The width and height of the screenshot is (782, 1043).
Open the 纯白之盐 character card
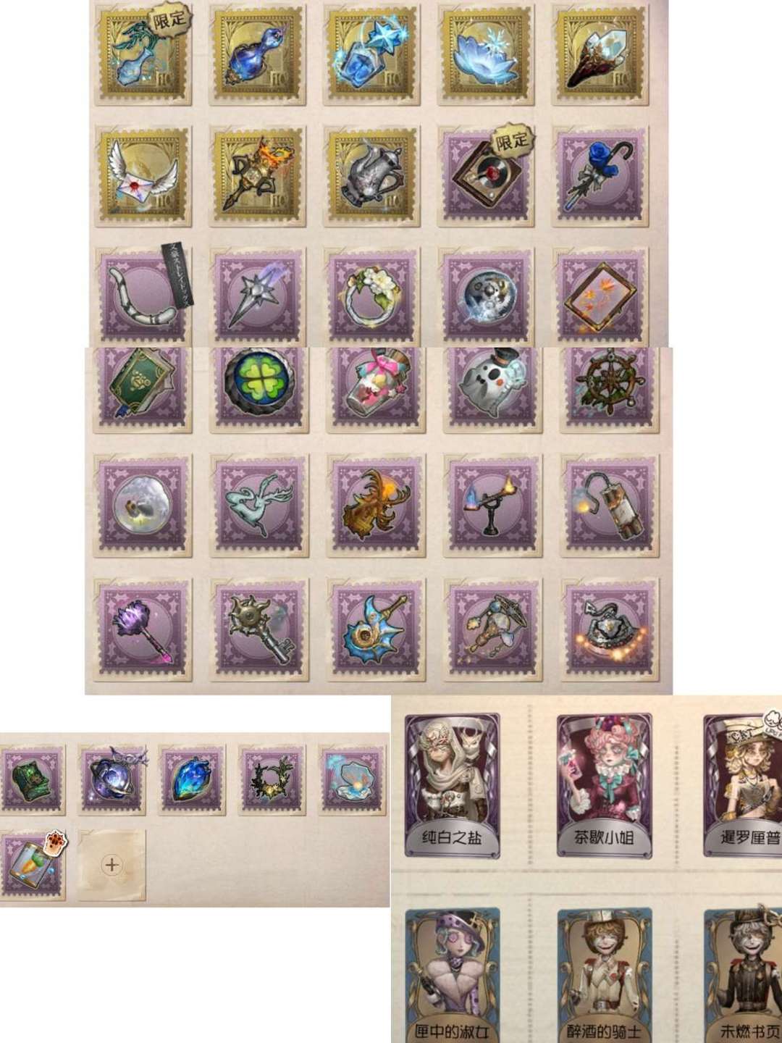pyautogui.click(x=453, y=786)
